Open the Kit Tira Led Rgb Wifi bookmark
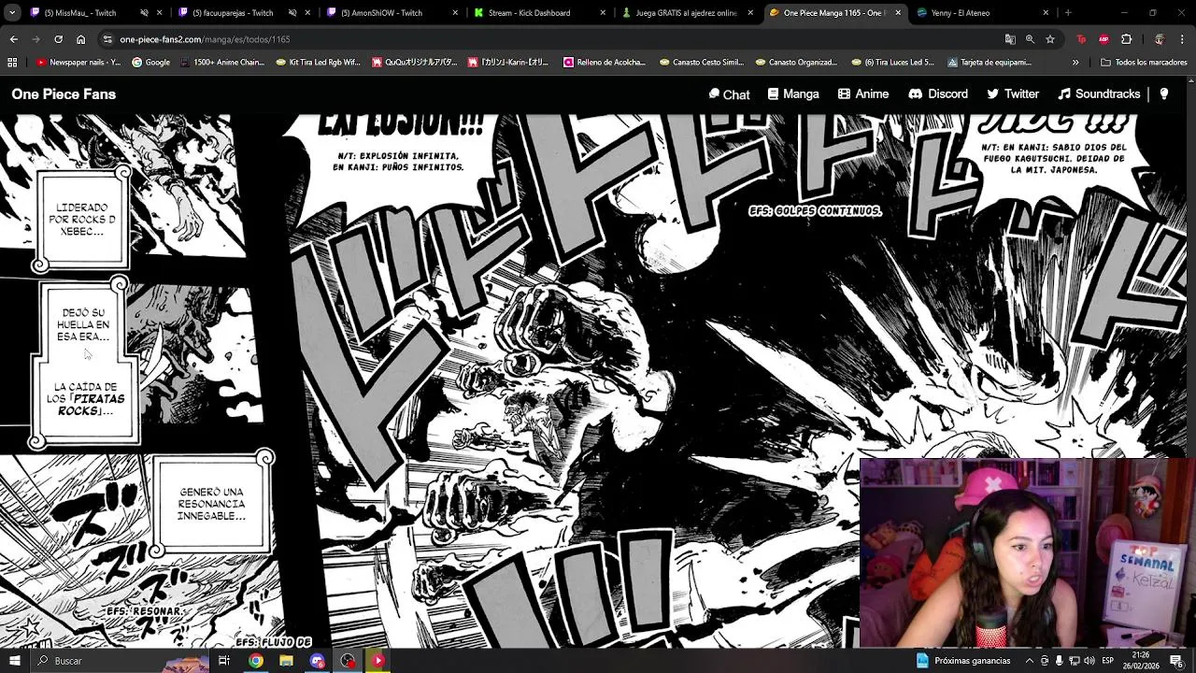Screen dimensions: 1196x673 (318, 63)
